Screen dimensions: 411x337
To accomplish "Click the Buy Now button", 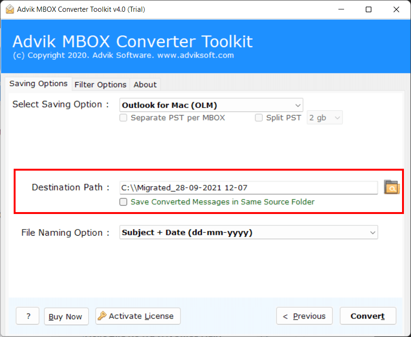I will tap(66, 316).
